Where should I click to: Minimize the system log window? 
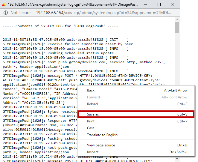(145, 5)
